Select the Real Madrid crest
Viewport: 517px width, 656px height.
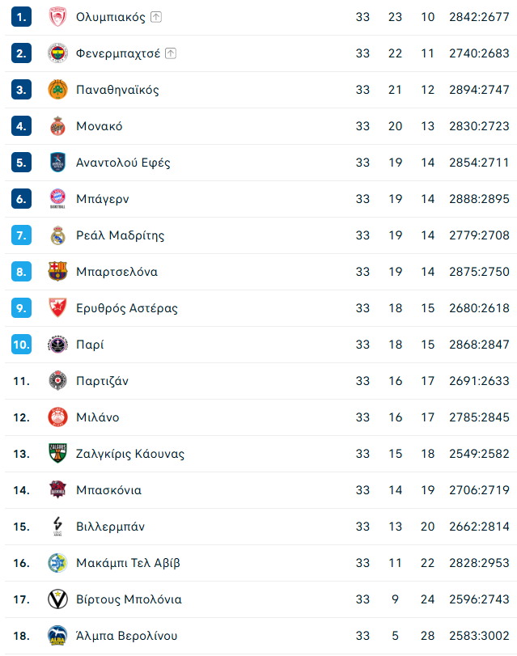[x=57, y=235]
